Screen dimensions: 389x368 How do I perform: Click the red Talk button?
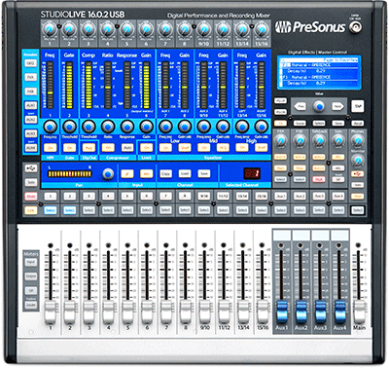(x=319, y=179)
